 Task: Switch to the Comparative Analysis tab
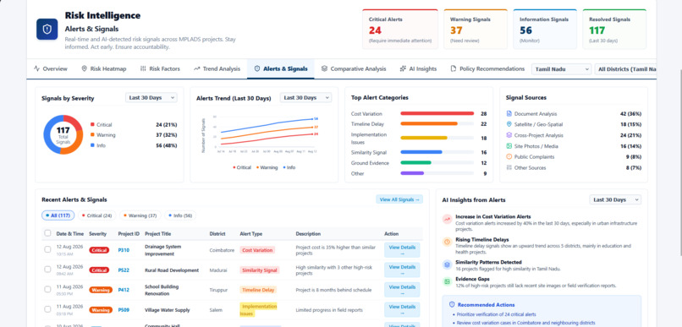click(354, 68)
